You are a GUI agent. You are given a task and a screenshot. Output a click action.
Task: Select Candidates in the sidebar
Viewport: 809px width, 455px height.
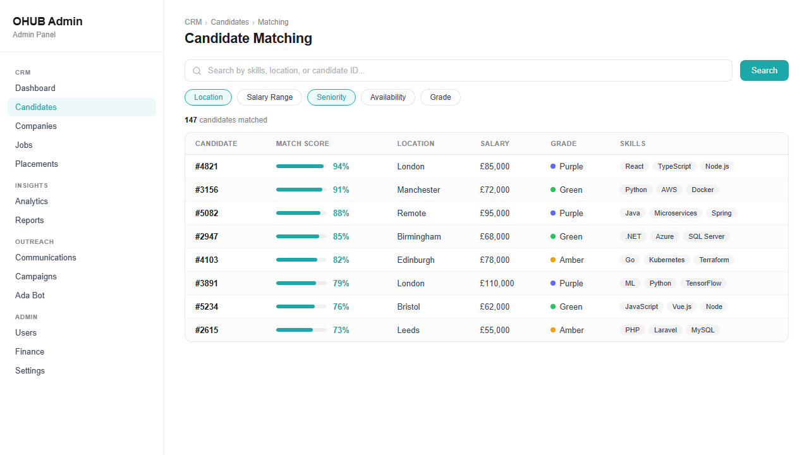click(82, 107)
